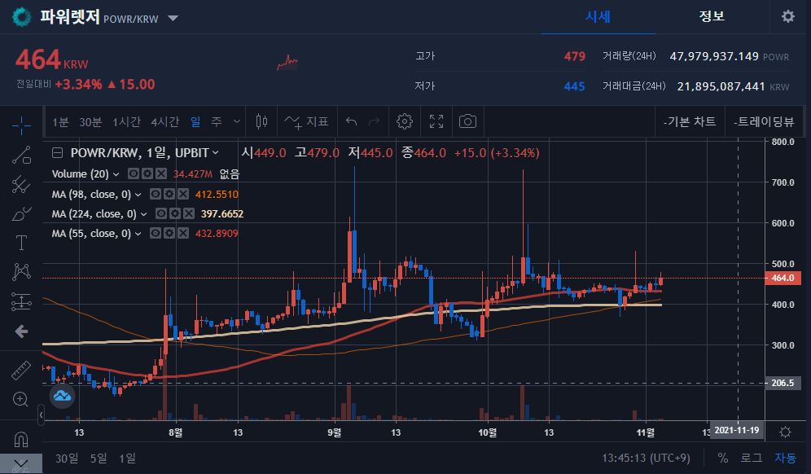
Task: Select the 일 daily interval
Action: tap(195, 121)
